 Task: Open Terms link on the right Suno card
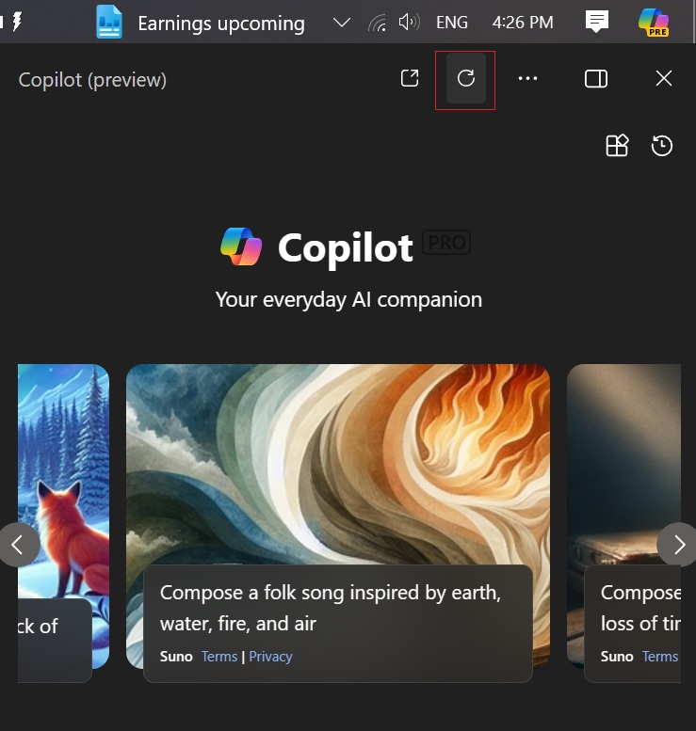[660, 657]
